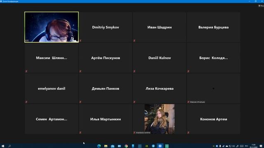Open the Windows notification center
The image size is (264, 148).
click(x=261, y=146)
